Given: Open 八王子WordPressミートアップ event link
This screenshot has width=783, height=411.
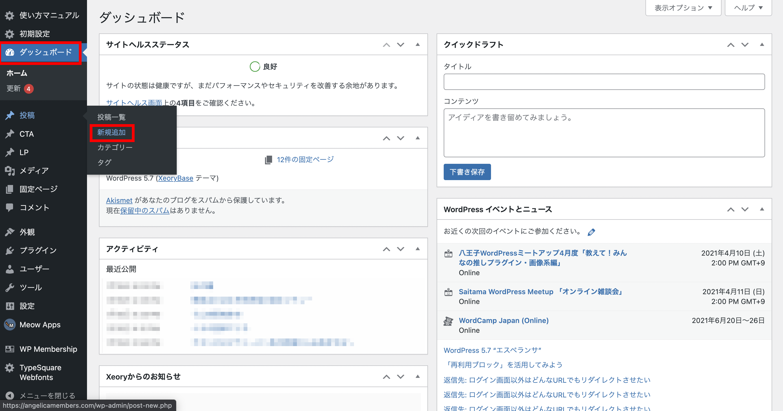Looking at the screenshot, I should [x=543, y=258].
